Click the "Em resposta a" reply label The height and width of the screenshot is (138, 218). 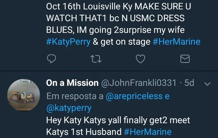coord(75,96)
